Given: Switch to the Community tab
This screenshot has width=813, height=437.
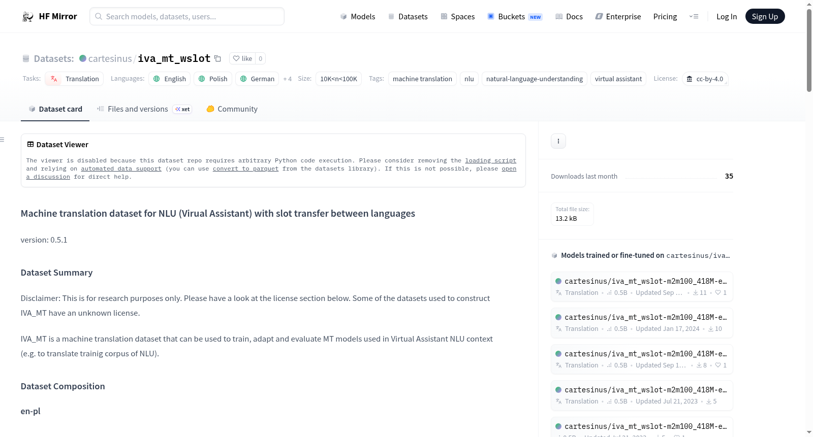Looking at the screenshot, I should [x=232, y=109].
